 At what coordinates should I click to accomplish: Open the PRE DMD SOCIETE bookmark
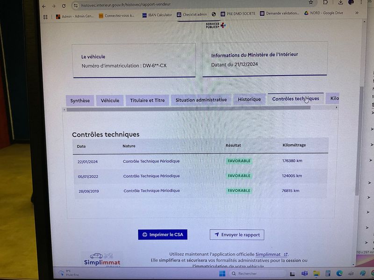tap(238, 14)
